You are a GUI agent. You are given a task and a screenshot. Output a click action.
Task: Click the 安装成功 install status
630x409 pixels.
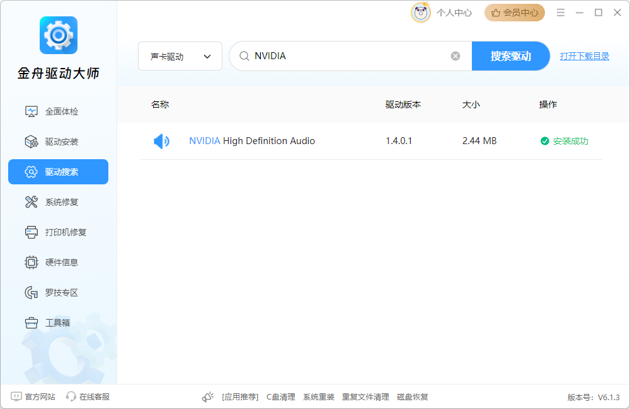(564, 141)
